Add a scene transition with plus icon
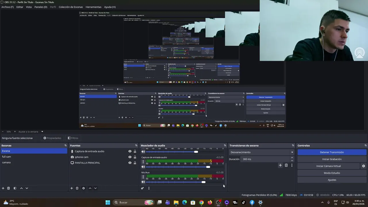 click(280, 165)
